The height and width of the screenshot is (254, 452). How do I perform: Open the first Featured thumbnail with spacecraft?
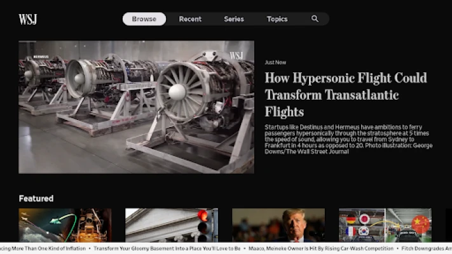point(65,225)
